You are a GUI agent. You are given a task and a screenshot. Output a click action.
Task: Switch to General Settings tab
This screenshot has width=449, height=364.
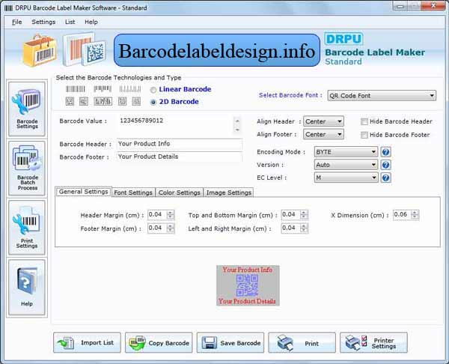tap(83, 192)
